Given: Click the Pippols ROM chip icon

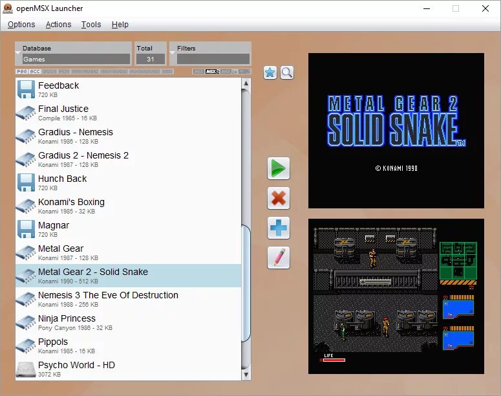Looking at the screenshot, I should (26, 346).
